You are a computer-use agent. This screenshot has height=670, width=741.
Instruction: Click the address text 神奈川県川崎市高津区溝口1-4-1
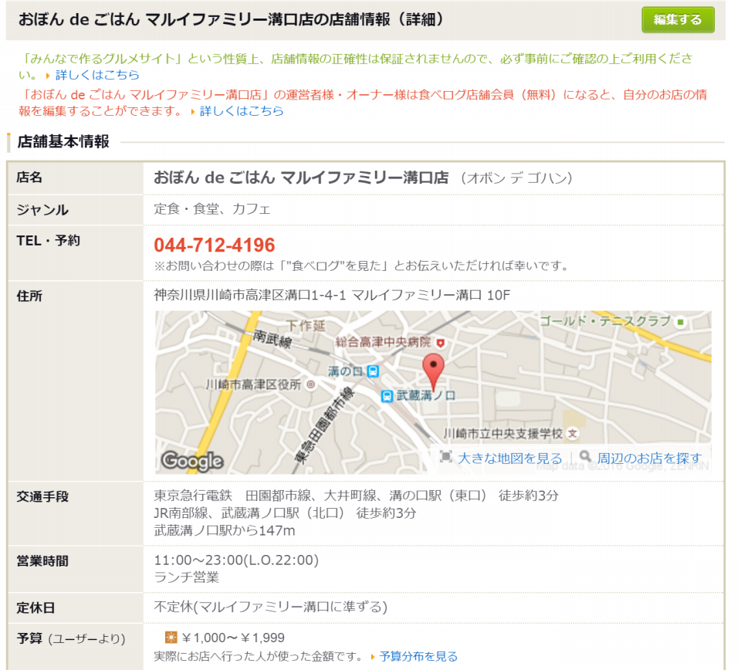point(250,296)
